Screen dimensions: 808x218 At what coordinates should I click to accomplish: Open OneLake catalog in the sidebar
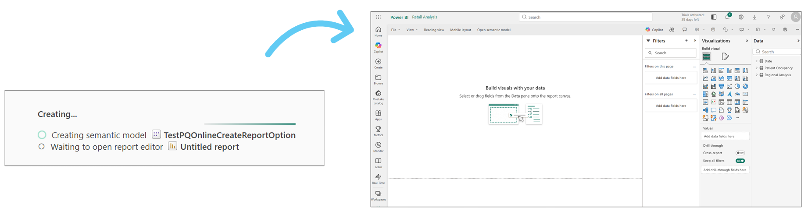[378, 98]
